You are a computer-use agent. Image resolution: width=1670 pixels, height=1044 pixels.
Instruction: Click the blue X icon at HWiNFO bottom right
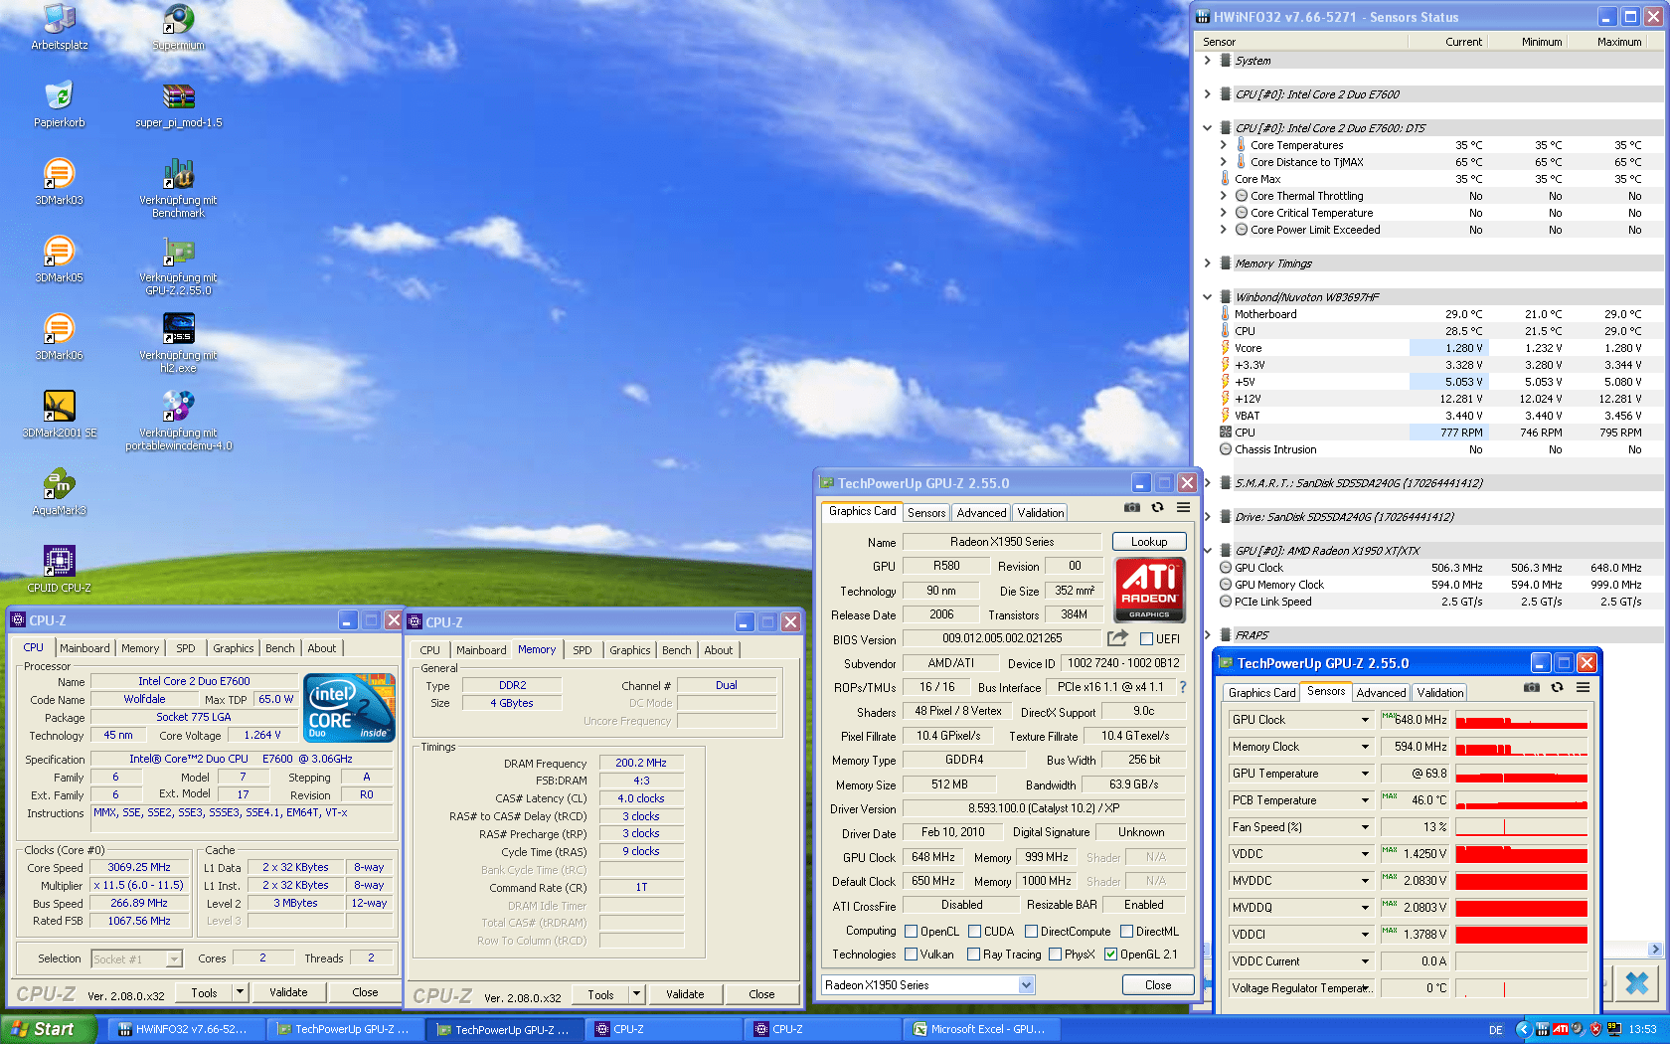(x=1636, y=984)
